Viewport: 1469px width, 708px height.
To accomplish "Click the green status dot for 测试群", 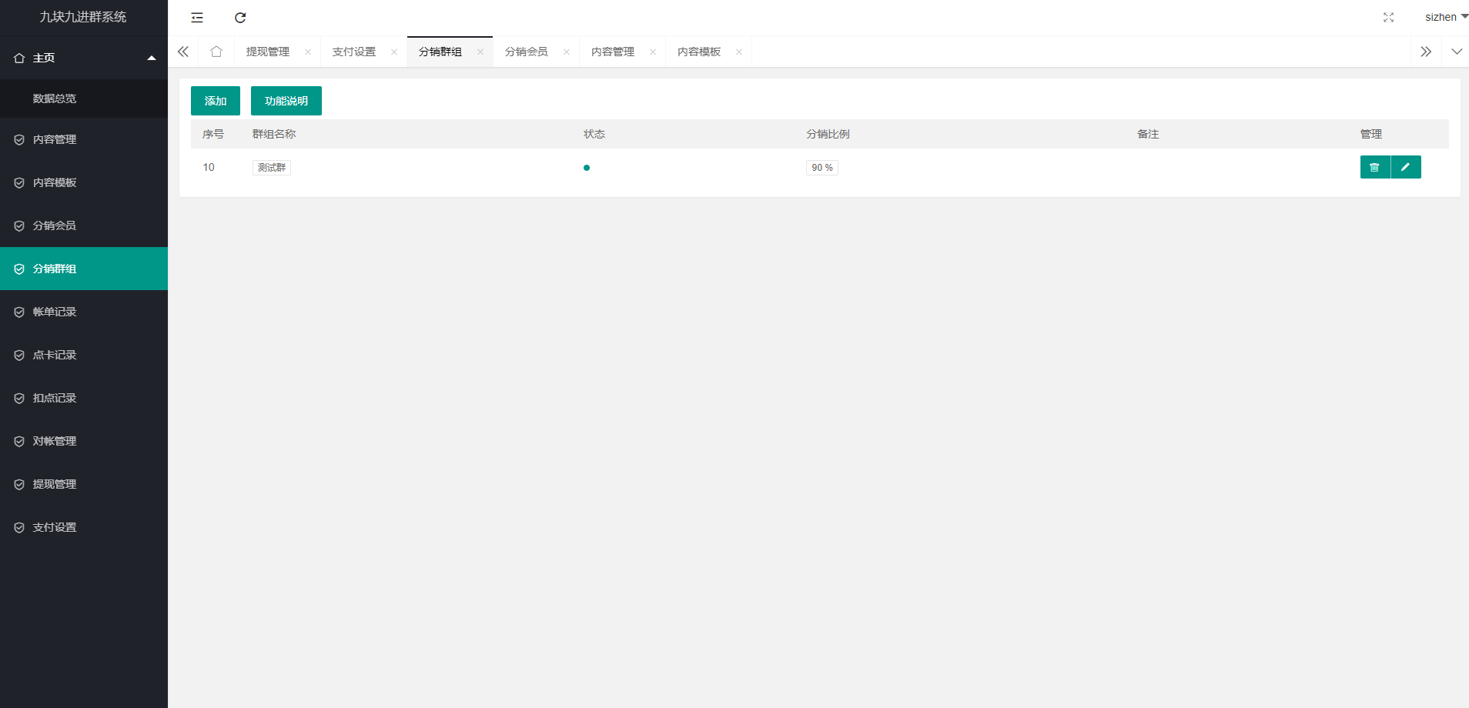I will click(x=587, y=168).
